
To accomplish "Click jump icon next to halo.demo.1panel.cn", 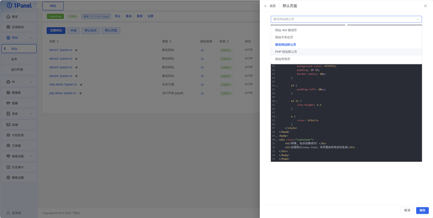I will click(x=81, y=85).
